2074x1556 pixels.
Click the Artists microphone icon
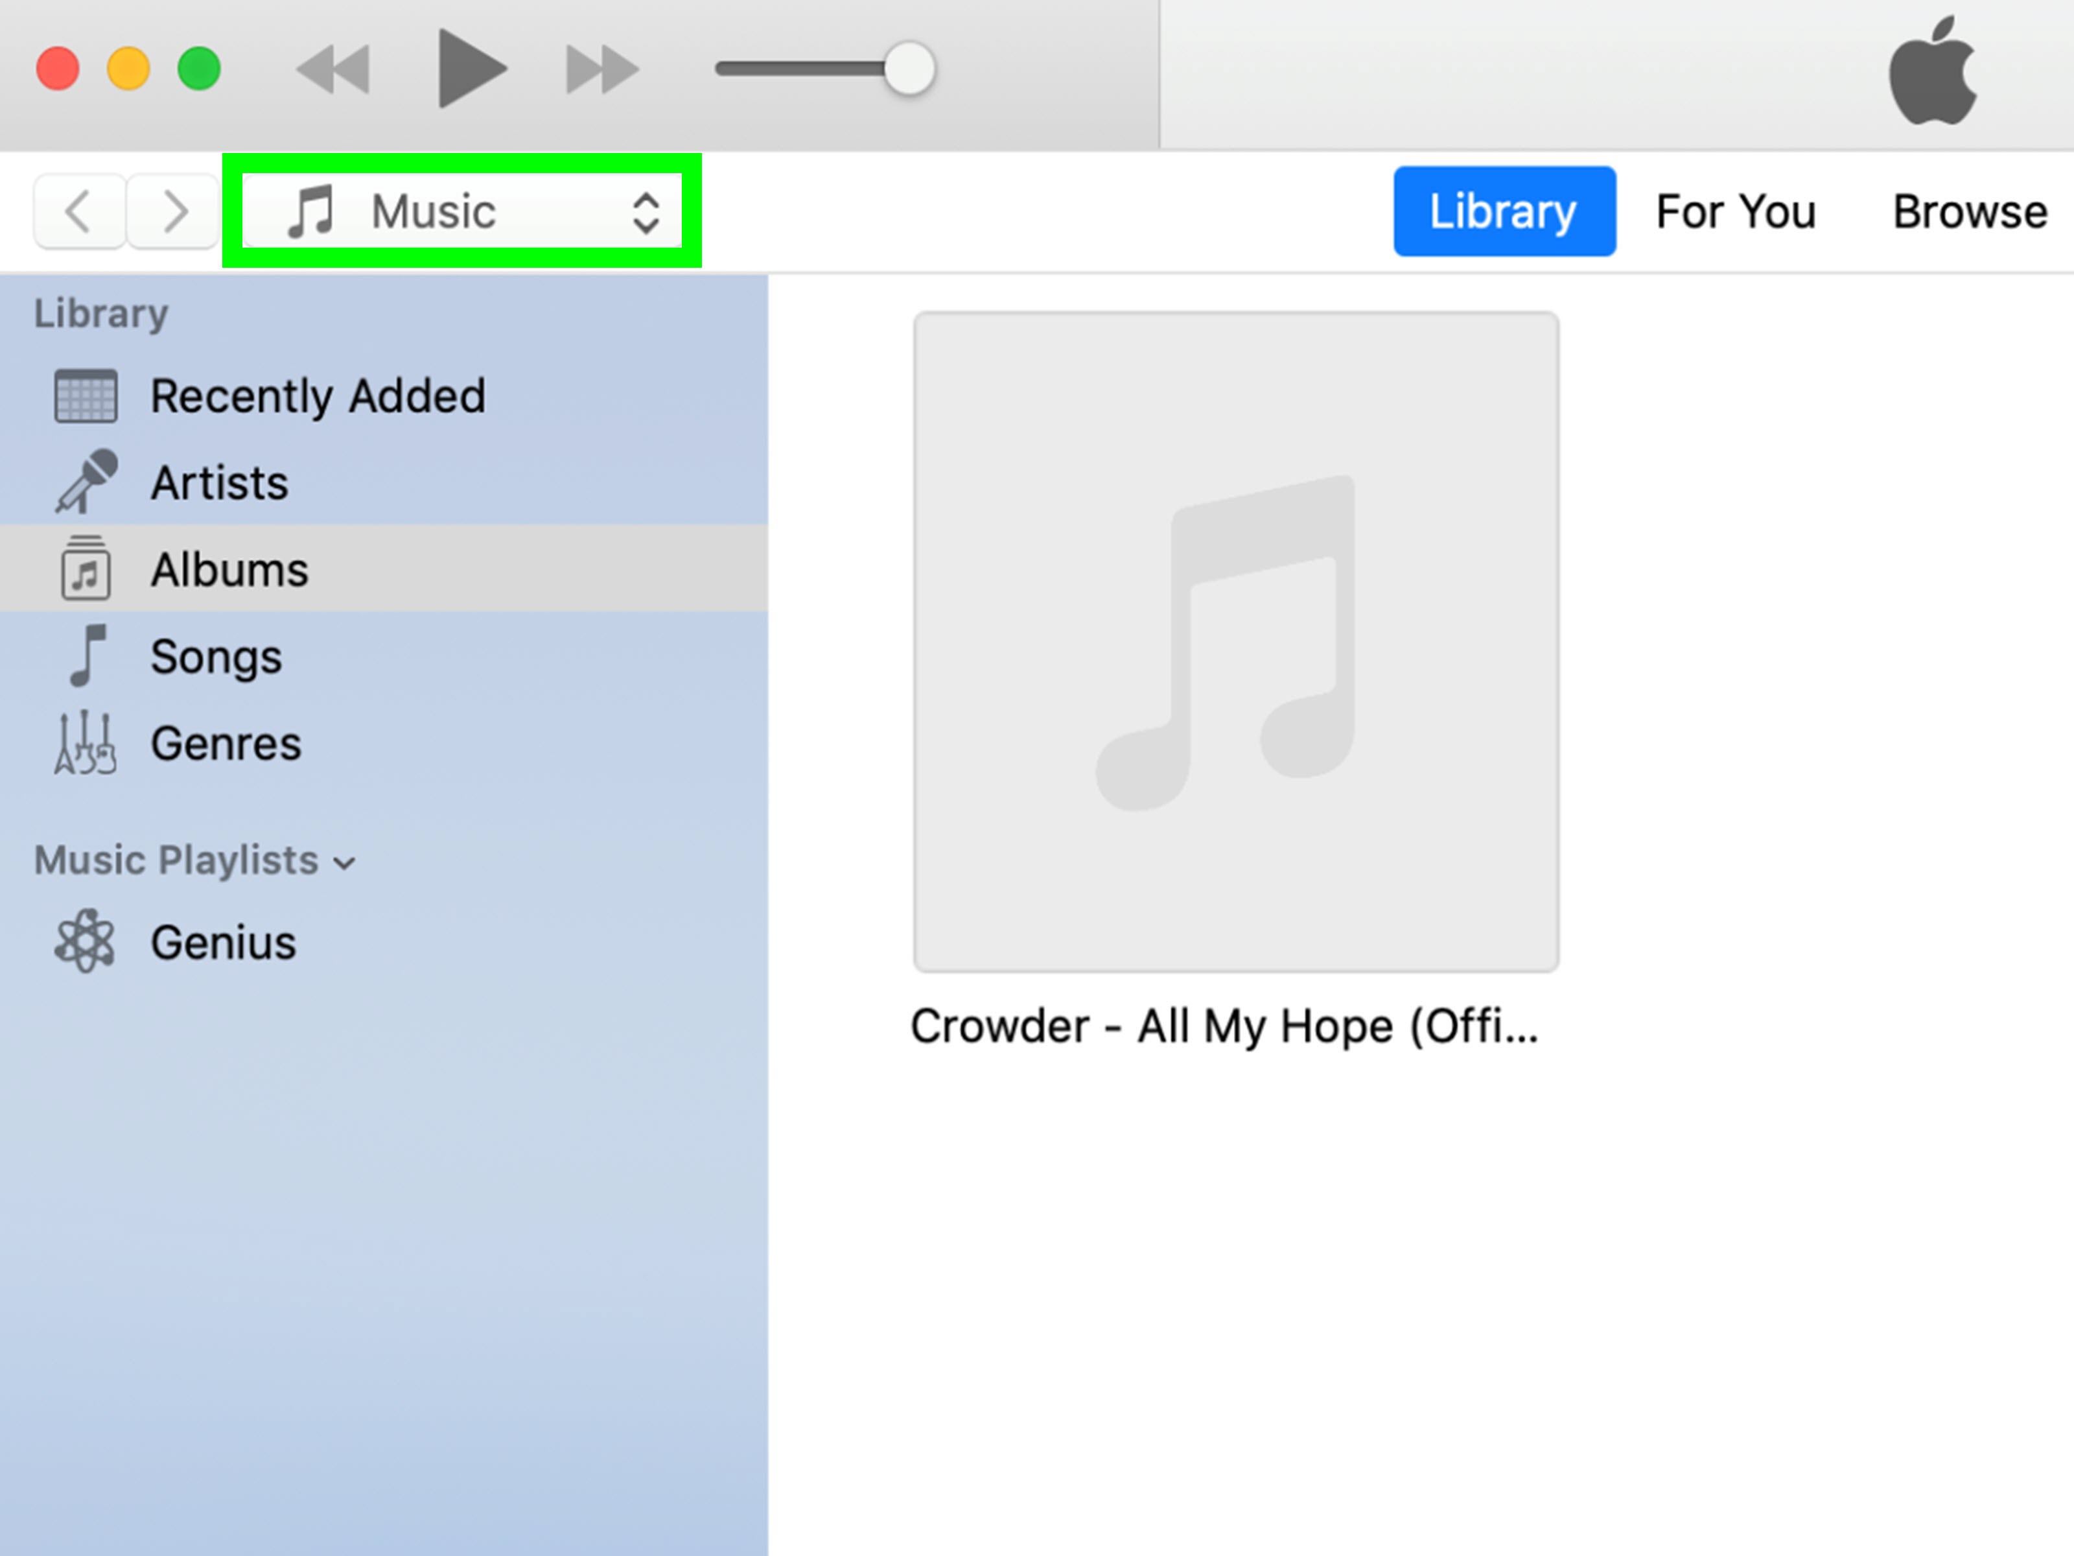point(86,482)
